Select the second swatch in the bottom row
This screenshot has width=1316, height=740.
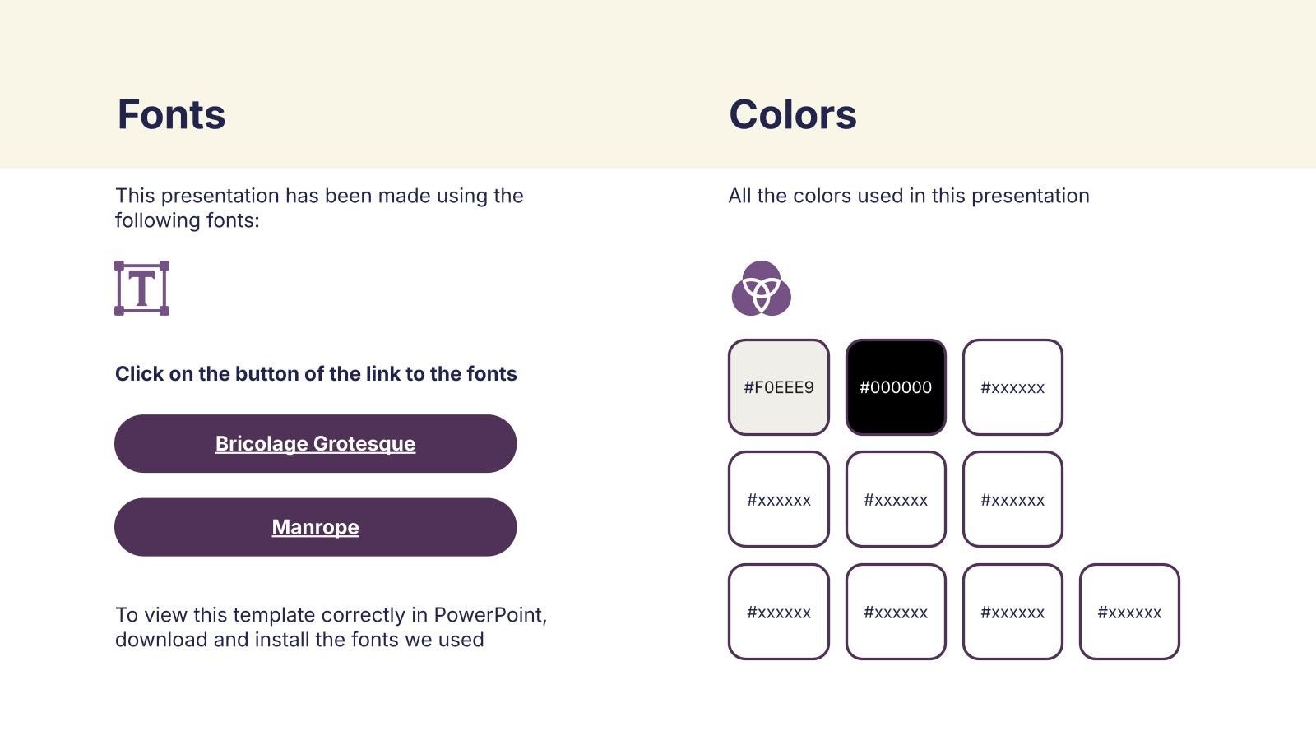coord(896,612)
